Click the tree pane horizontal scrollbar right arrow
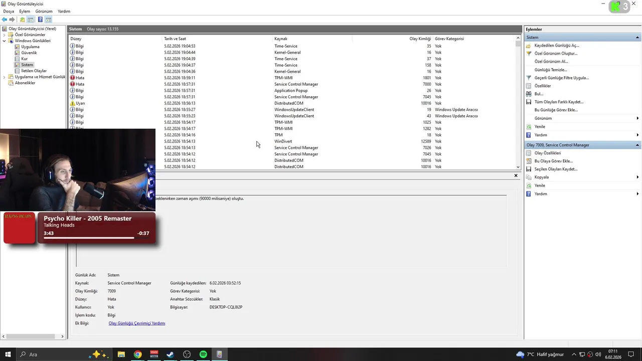Screen dimensions: 642x361 coord(63,336)
